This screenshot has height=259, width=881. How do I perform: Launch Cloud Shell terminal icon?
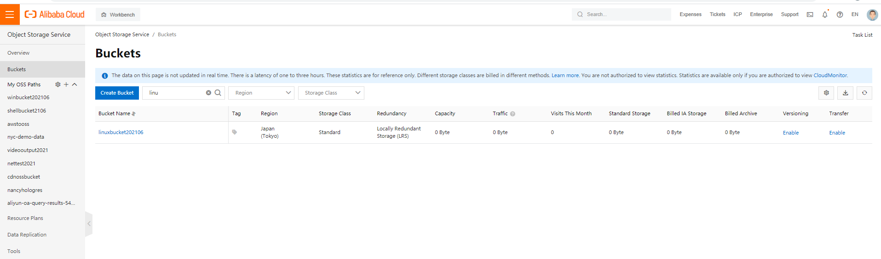point(810,15)
